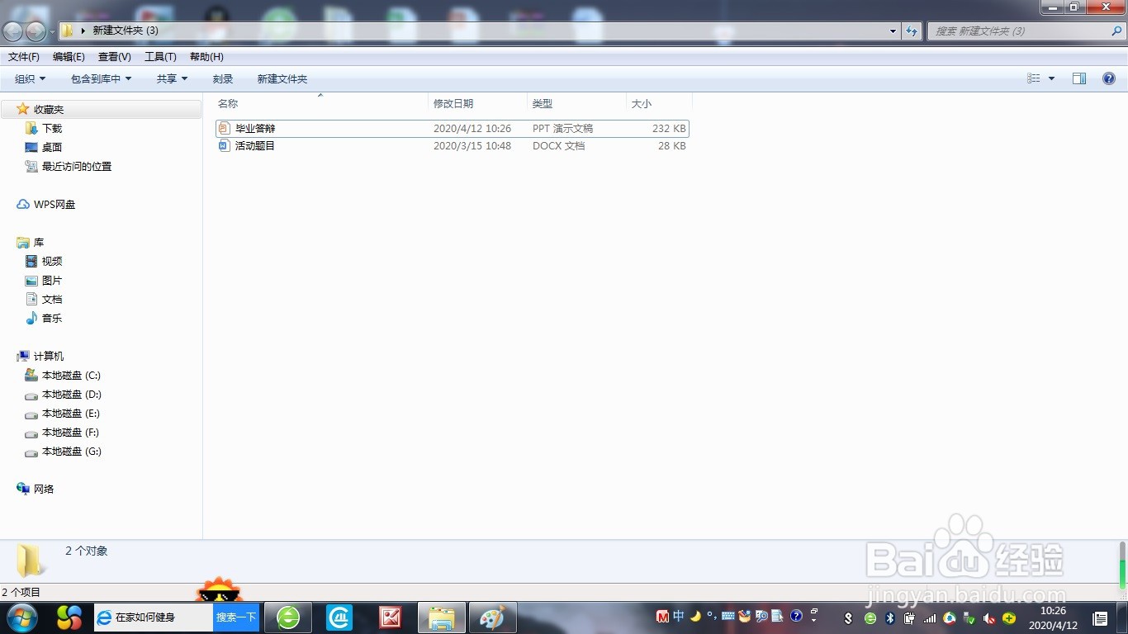The width and height of the screenshot is (1128, 634).
Task: Open the 编辑(E) menu
Action: click(x=69, y=57)
